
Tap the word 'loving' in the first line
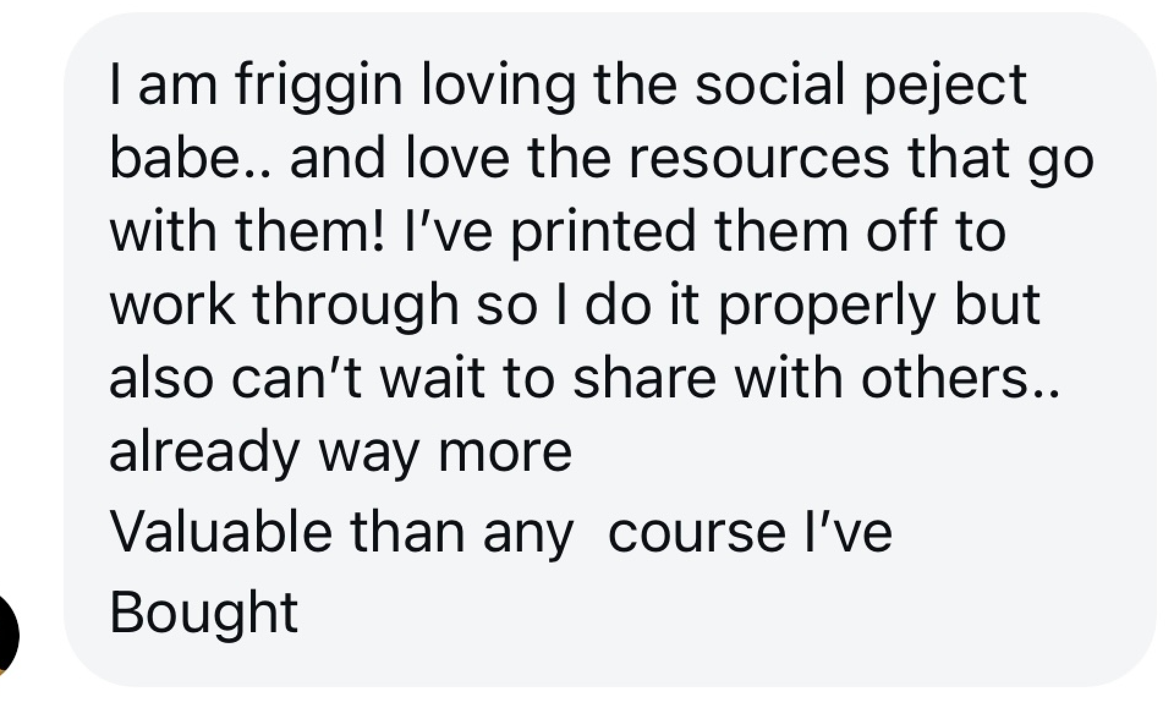tap(499, 86)
